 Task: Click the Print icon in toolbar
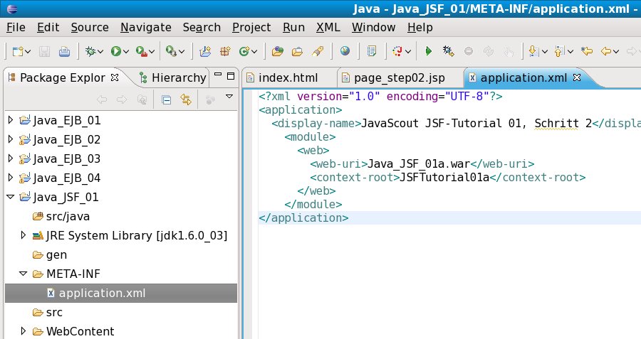(x=65, y=51)
